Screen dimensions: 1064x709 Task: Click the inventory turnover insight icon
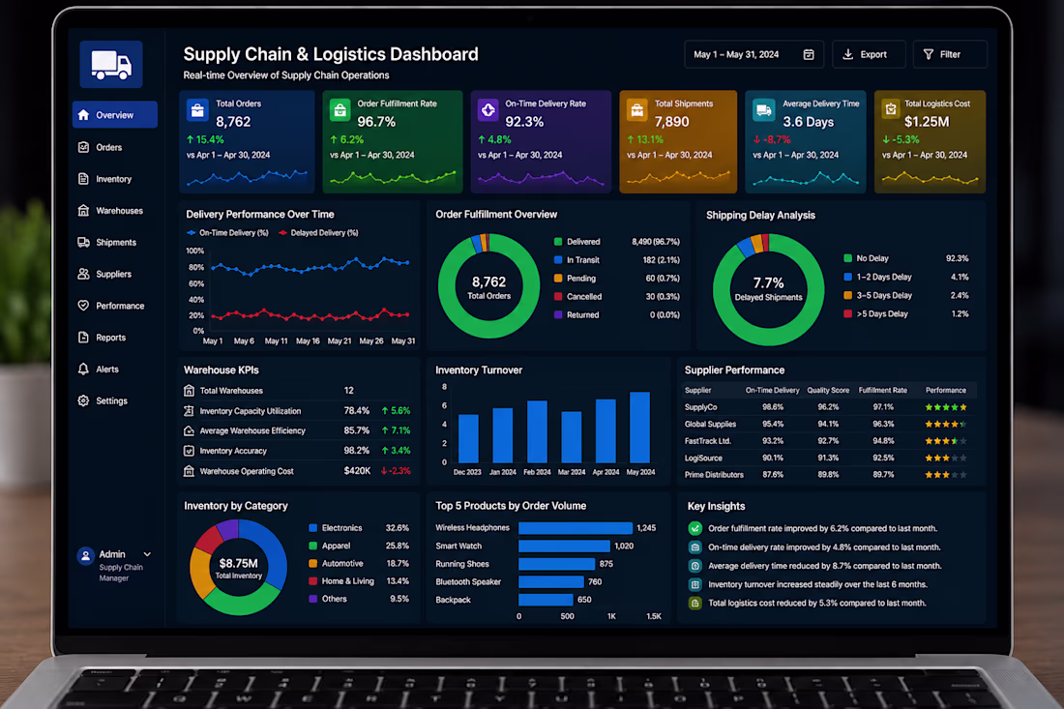click(695, 584)
